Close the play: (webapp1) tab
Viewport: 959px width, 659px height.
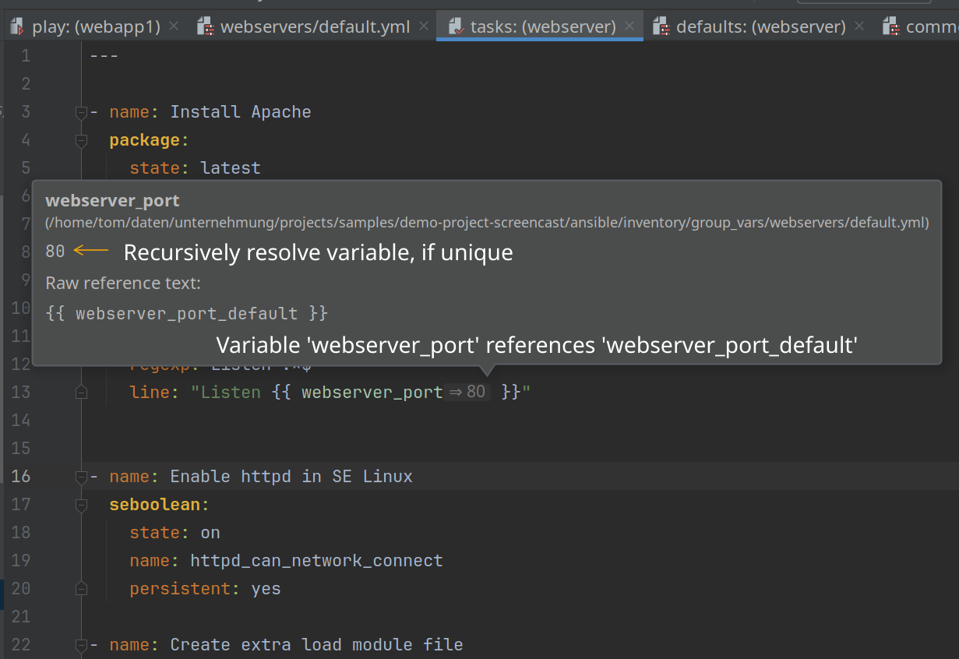tap(174, 26)
